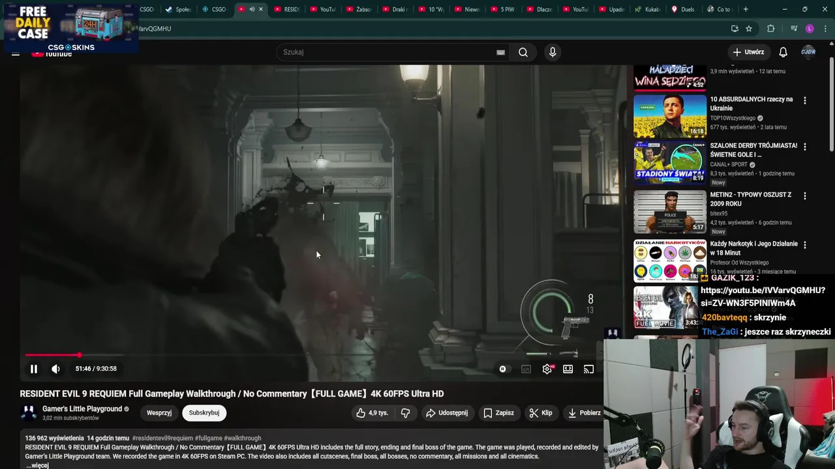Image resolution: width=835 pixels, height=469 pixels.
Task: Create a clip with Klip button
Action: (541, 413)
